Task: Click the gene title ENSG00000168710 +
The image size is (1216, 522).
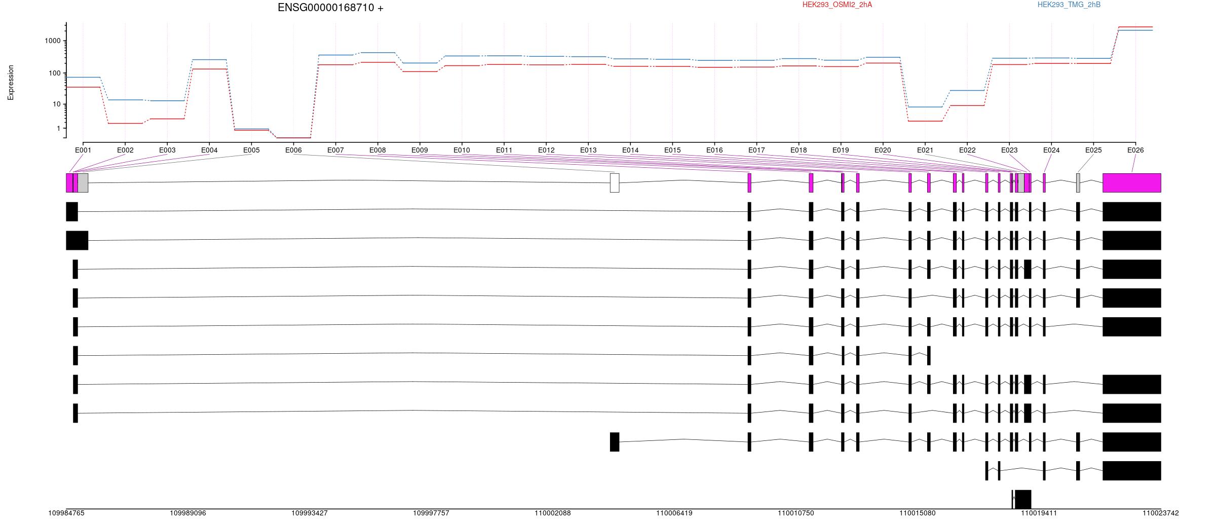Action: coord(330,8)
